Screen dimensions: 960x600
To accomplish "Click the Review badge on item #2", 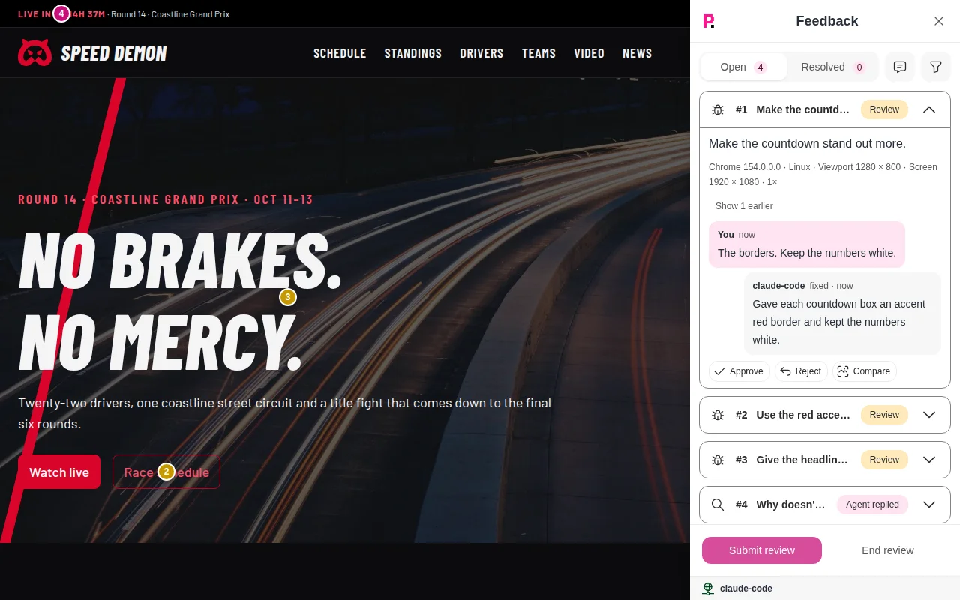I will pos(884,415).
